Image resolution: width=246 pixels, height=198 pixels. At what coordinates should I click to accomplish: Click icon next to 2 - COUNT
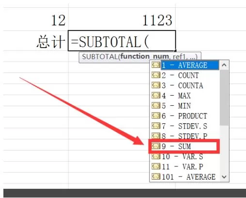tap(156, 75)
